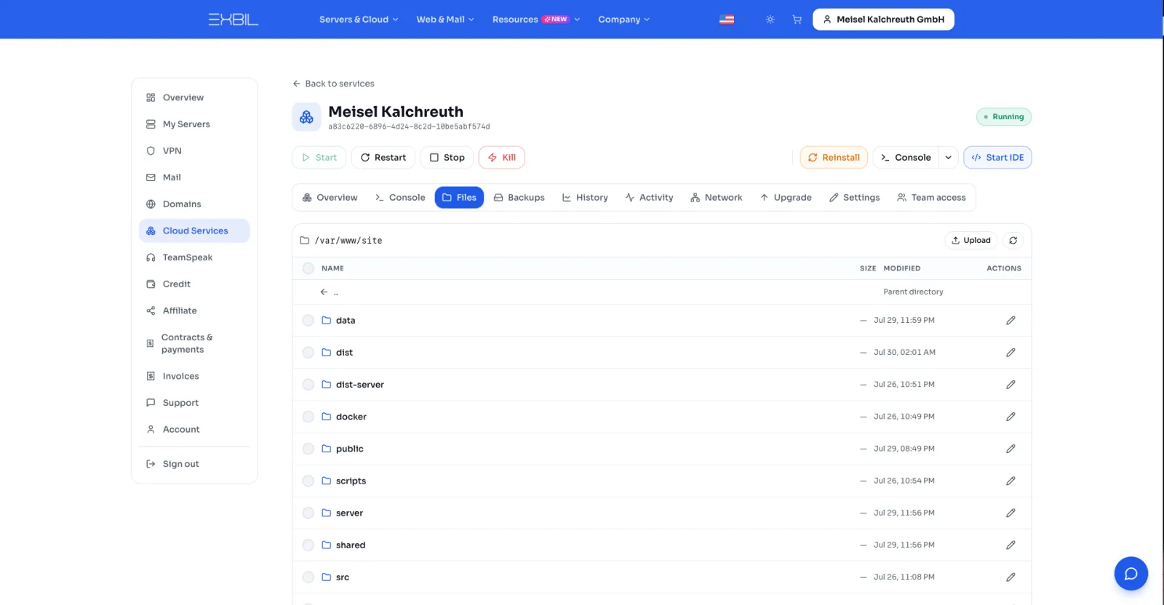Expand Resources menu

point(536,20)
